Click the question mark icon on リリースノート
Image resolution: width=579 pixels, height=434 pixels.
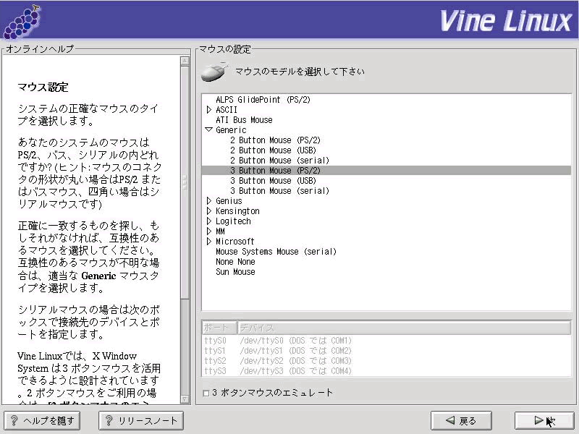[x=109, y=421]
